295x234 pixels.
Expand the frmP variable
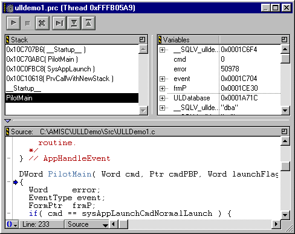[x=162, y=88]
